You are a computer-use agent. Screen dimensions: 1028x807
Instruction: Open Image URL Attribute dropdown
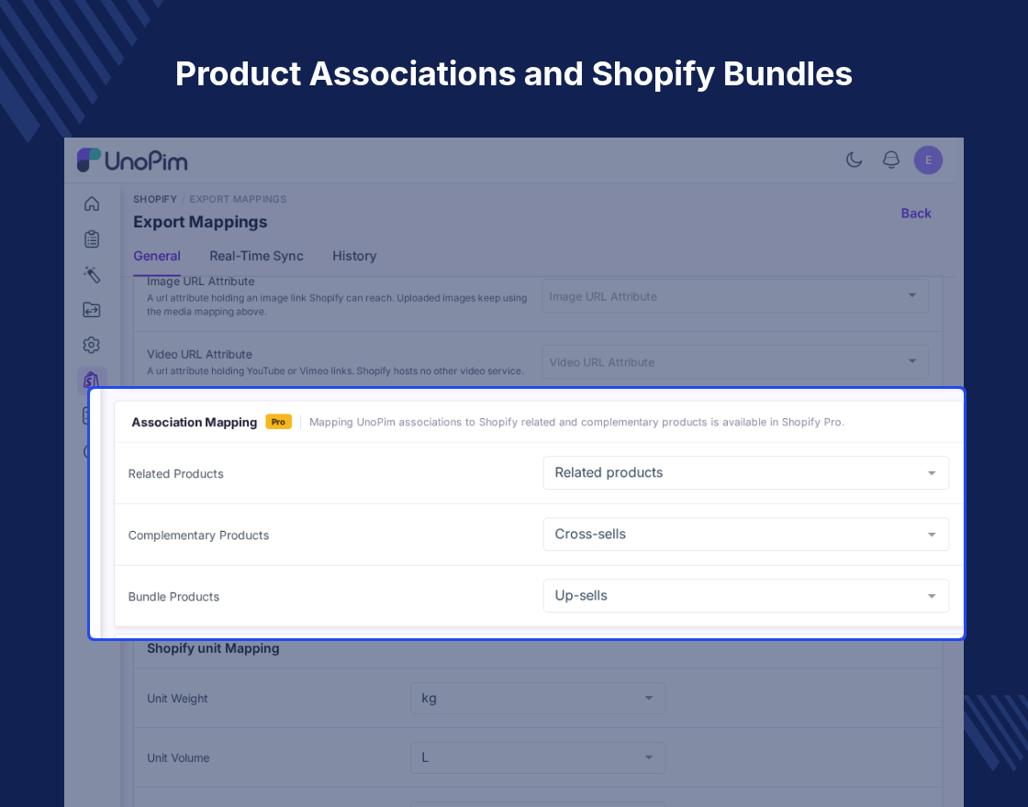(x=735, y=296)
